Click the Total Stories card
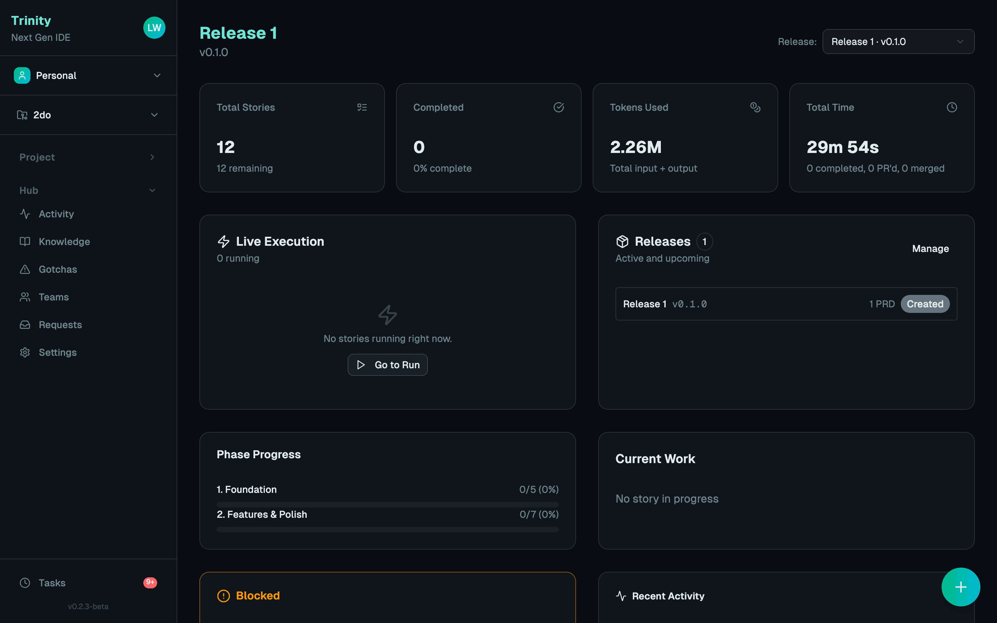This screenshot has width=997, height=623. [292, 138]
